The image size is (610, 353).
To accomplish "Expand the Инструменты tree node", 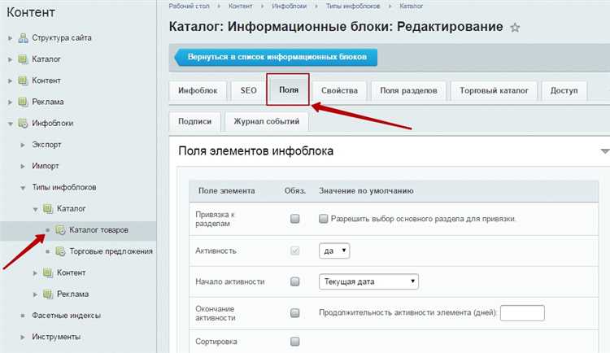I will click(x=23, y=337).
